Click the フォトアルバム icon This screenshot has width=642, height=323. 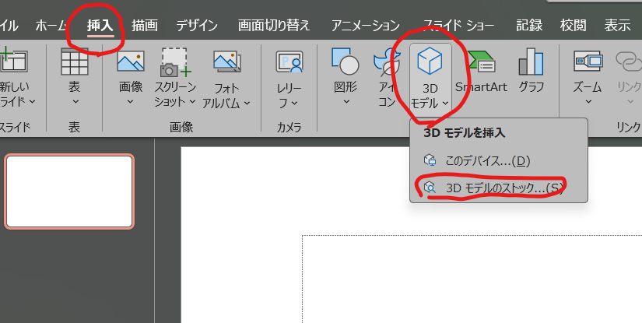coord(226,62)
